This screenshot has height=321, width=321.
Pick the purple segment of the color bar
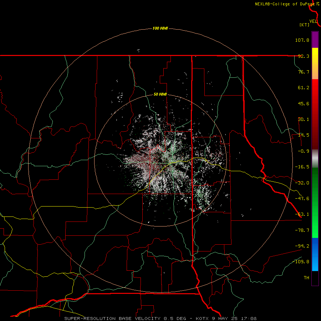(x=315, y=40)
